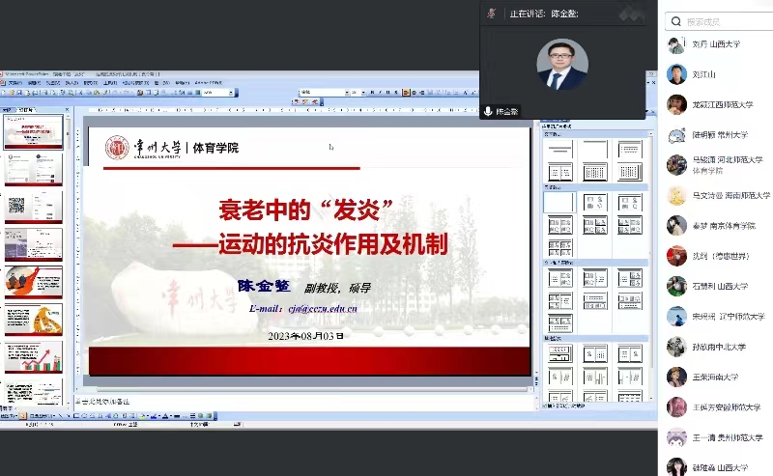Click the Open file toolbar icon
The height and width of the screenshot is (476, 773).
[12, 93]
